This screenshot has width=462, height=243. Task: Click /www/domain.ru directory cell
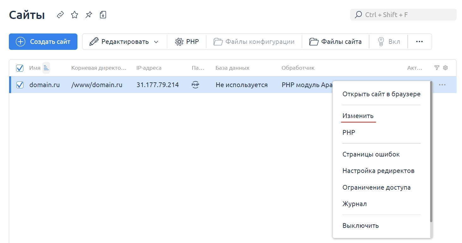97,85
